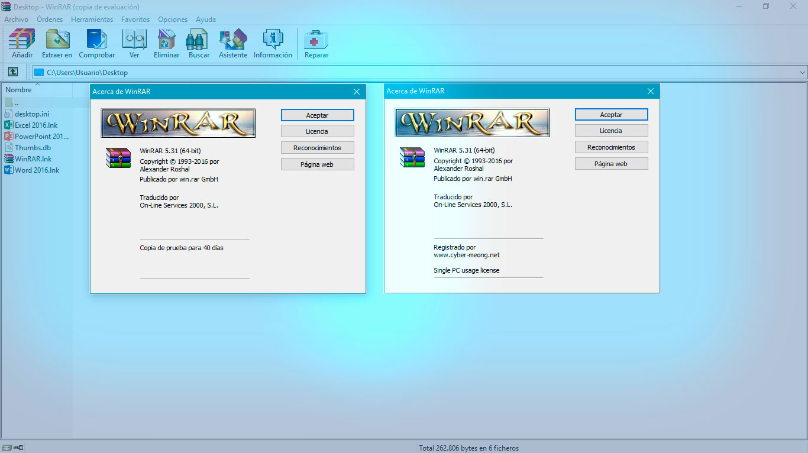The width and height of the screenshot is (808, 453).
Task: Open the Ver tool icon
Action: coord(134,41)
